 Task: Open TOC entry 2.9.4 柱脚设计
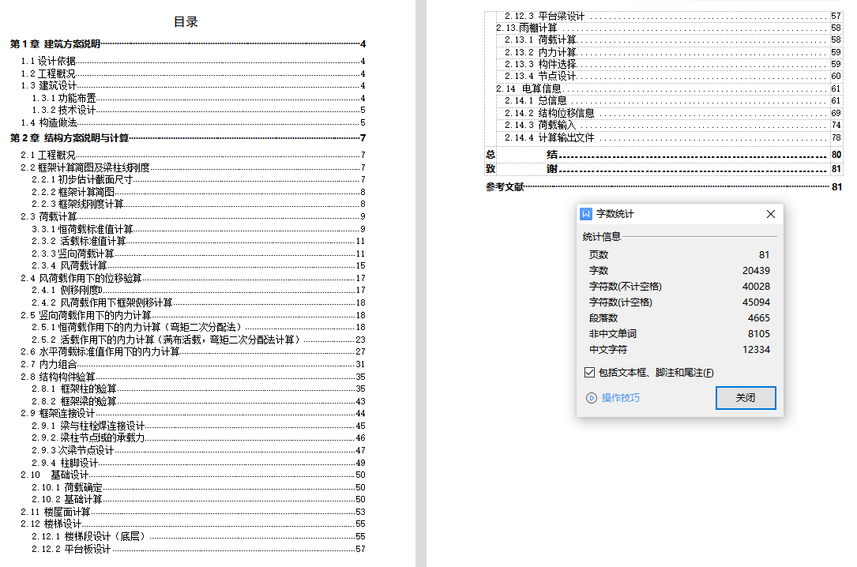198,464
